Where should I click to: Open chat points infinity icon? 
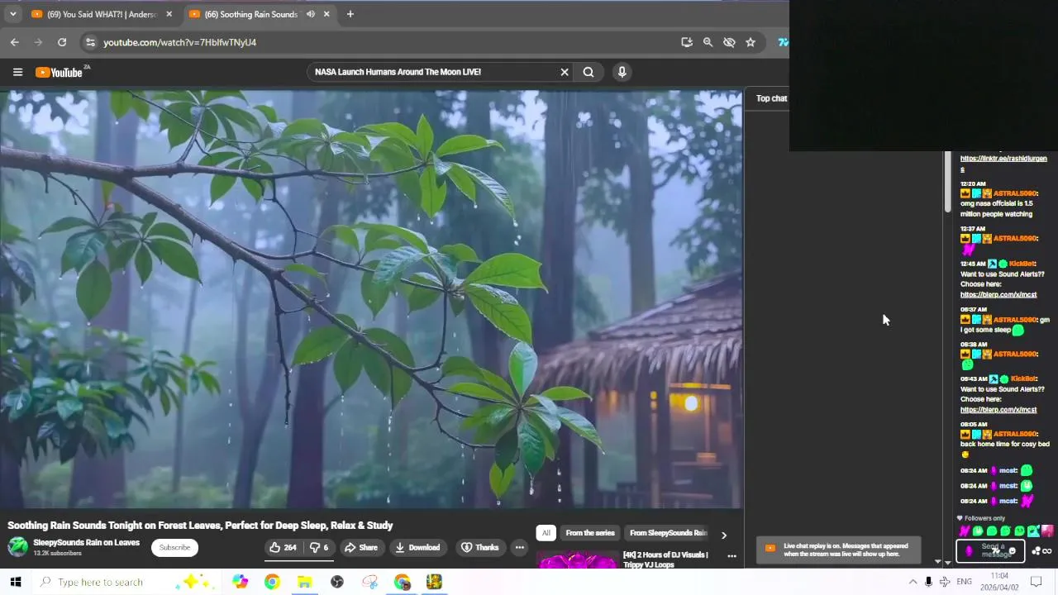click(1047, 551)
